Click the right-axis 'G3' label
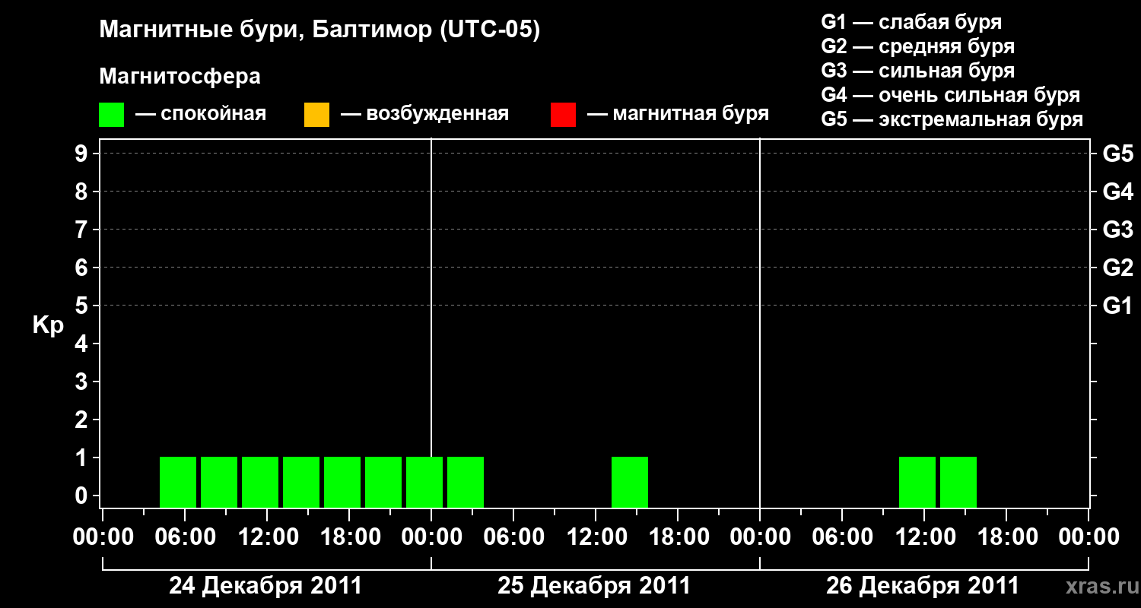1141x608 pixels. 1117,230
